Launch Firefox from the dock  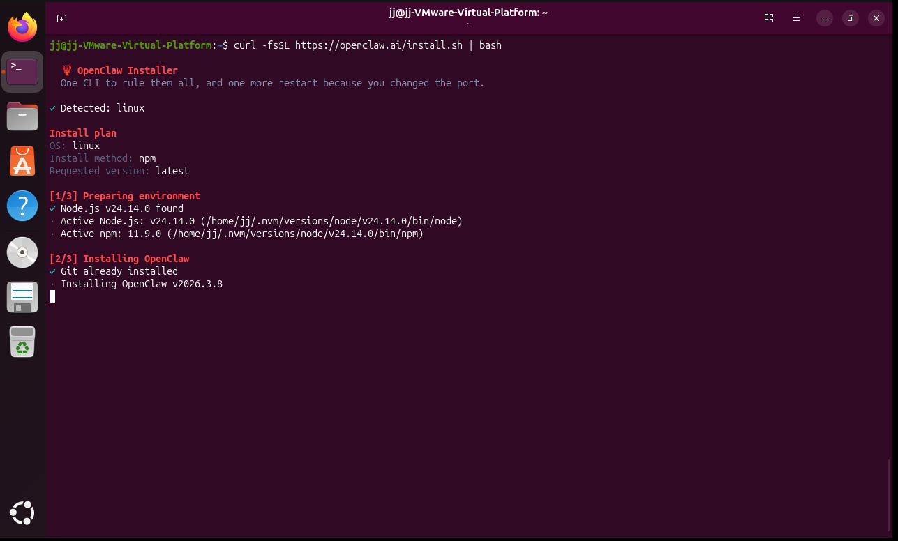[22, 28]
